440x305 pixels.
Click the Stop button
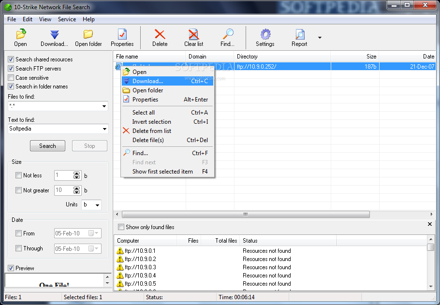89,146
